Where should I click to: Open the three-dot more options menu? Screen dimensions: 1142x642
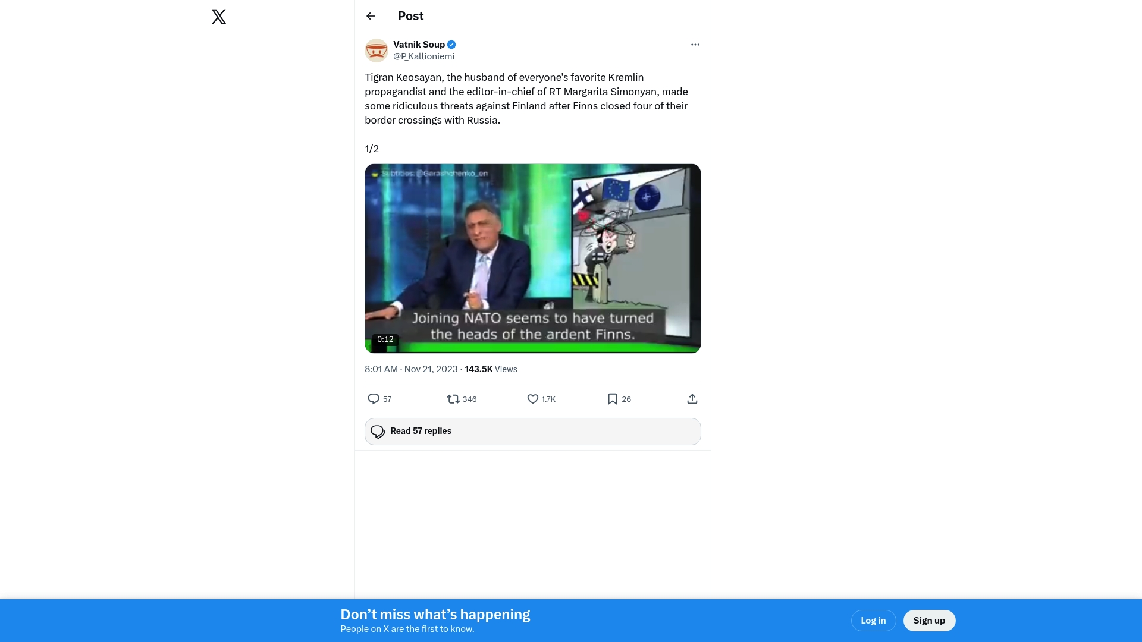pyautogui.click(x=695, y=45)
